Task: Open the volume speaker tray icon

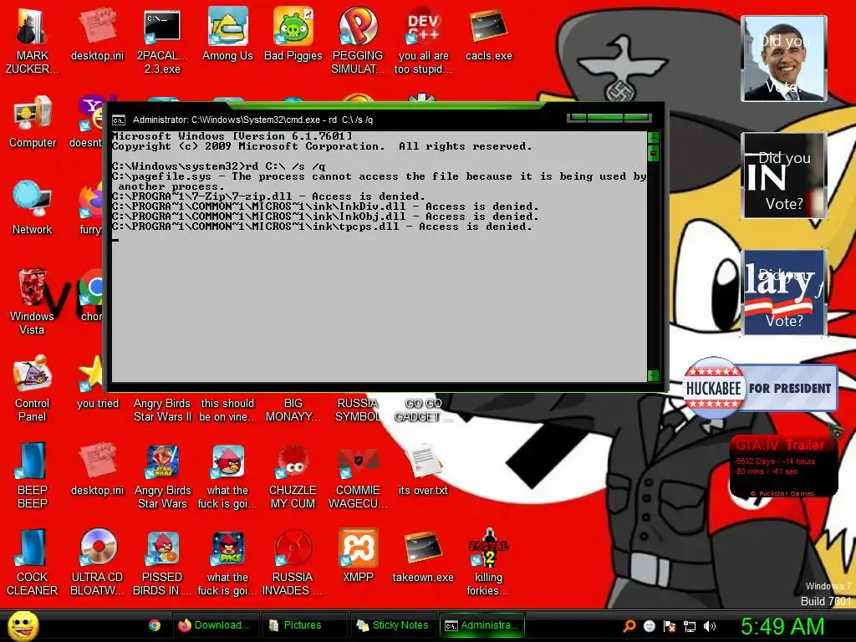Action: pyautogui.click(x=709, y=626)
